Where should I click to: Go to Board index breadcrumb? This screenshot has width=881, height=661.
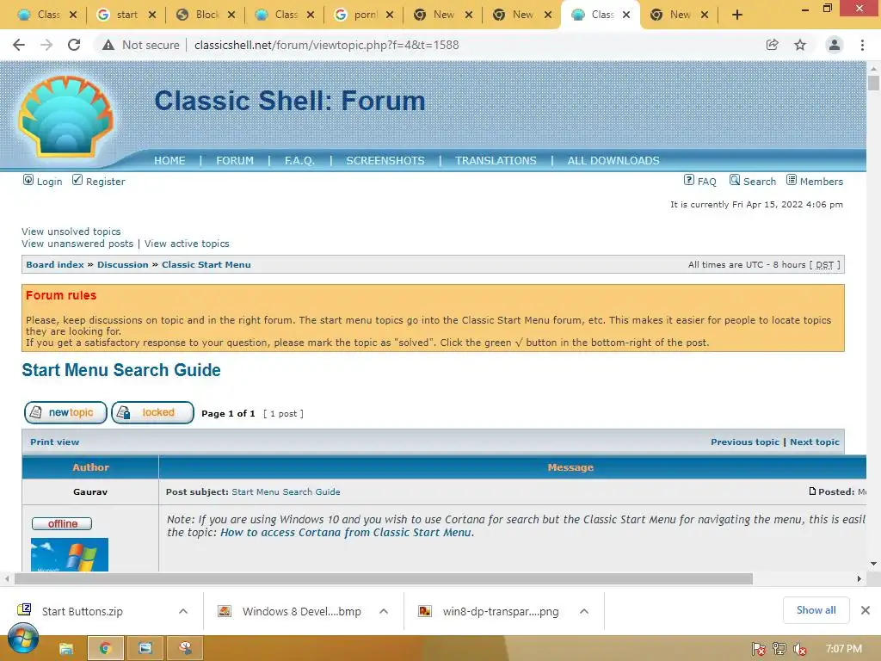pyautogui.click(x=55, y=265)
